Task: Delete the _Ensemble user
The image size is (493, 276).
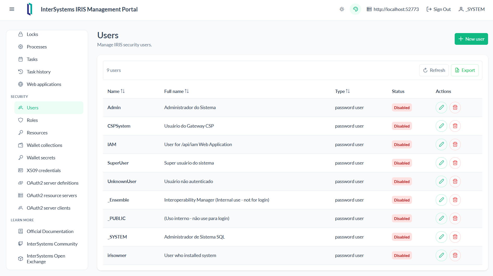Action: click(455, 200)
